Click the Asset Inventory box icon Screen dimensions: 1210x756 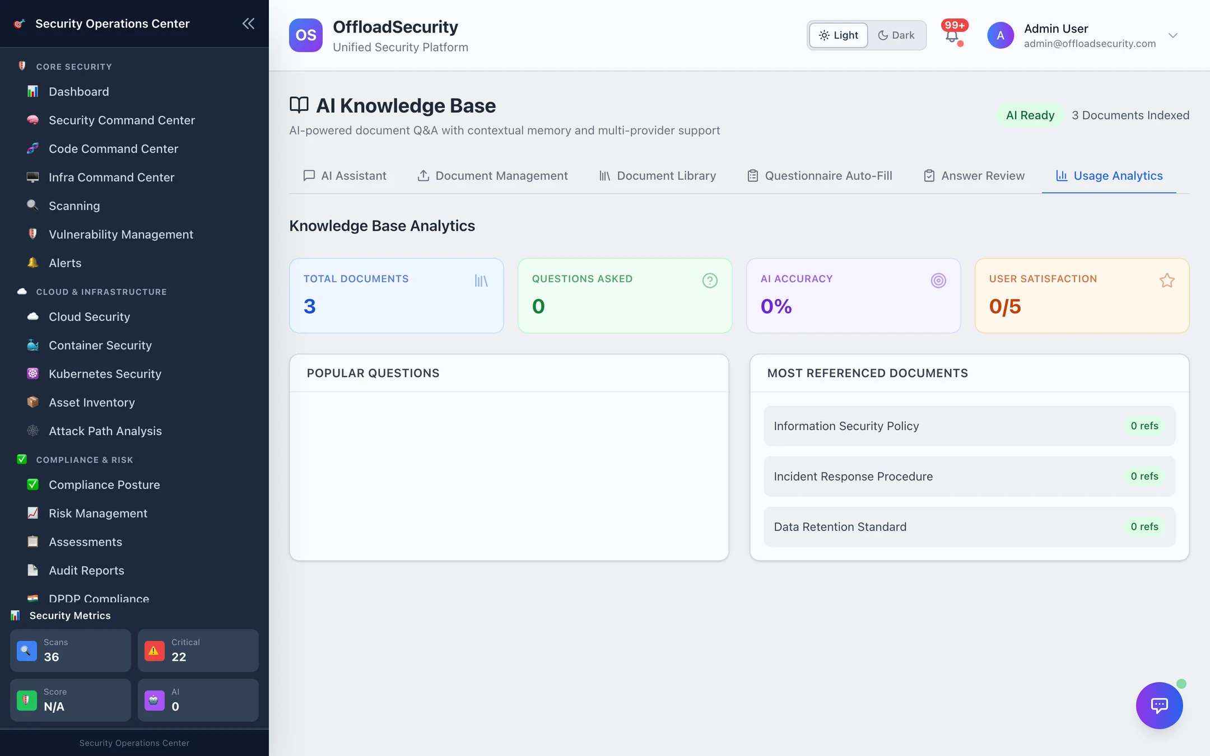coord(33,402)
